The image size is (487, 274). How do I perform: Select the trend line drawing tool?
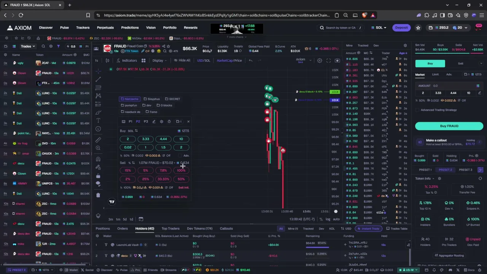98,79
